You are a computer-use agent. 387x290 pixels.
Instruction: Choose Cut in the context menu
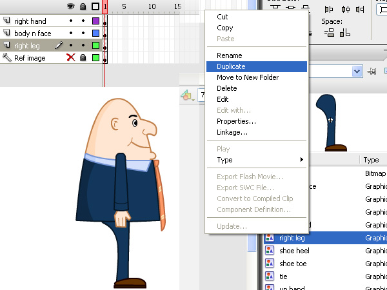click(x=222, y=17)
